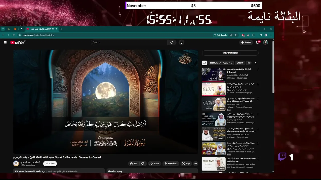
Task: Open browser extensions puzzle icon
Action: coord(253,35)
